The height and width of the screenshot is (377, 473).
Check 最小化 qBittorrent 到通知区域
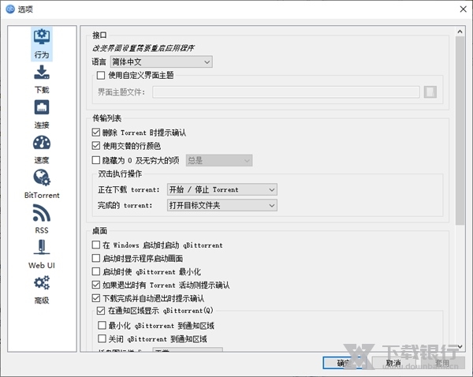[102, 325]
